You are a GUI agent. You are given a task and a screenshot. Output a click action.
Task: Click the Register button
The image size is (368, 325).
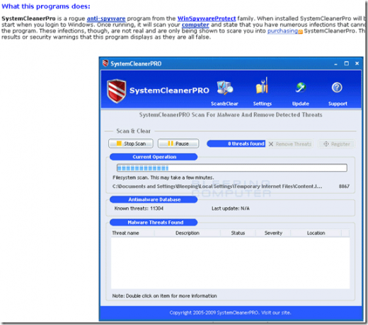pyautogui.click(x=337, y=144)
